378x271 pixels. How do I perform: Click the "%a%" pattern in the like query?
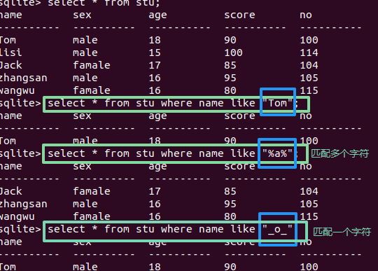click(x=277, y=153)
